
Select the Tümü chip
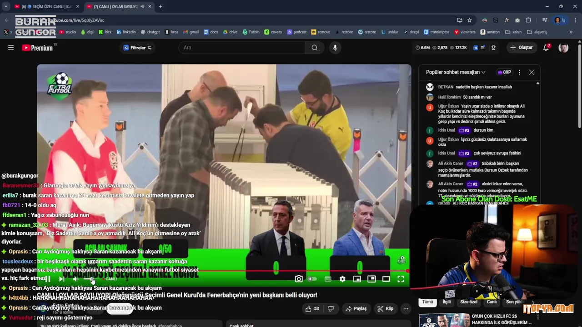(x=427, y=302)
